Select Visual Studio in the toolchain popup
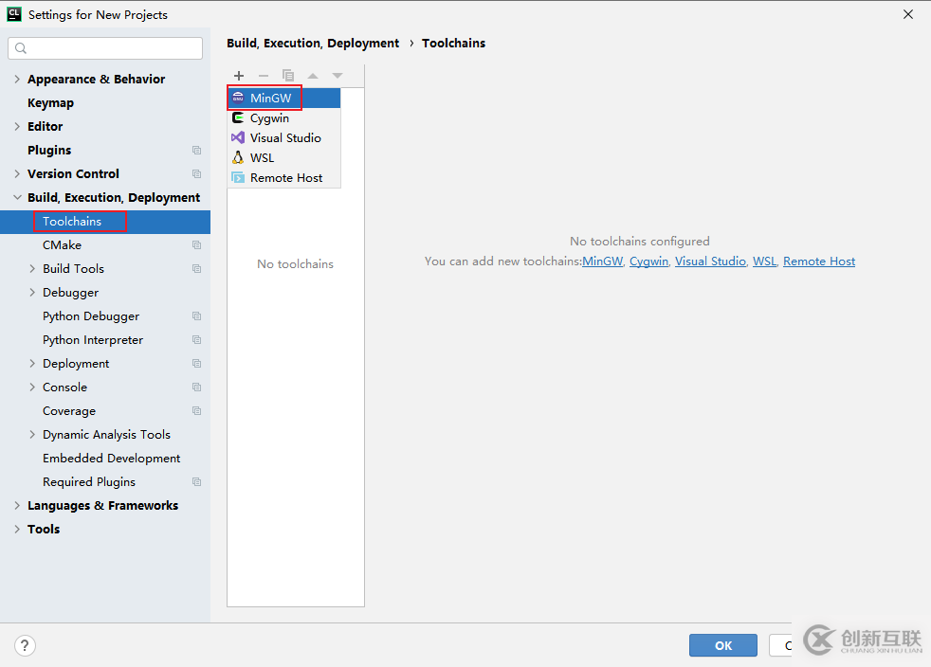This screenshot has width=931, height=667. (283, 137)
